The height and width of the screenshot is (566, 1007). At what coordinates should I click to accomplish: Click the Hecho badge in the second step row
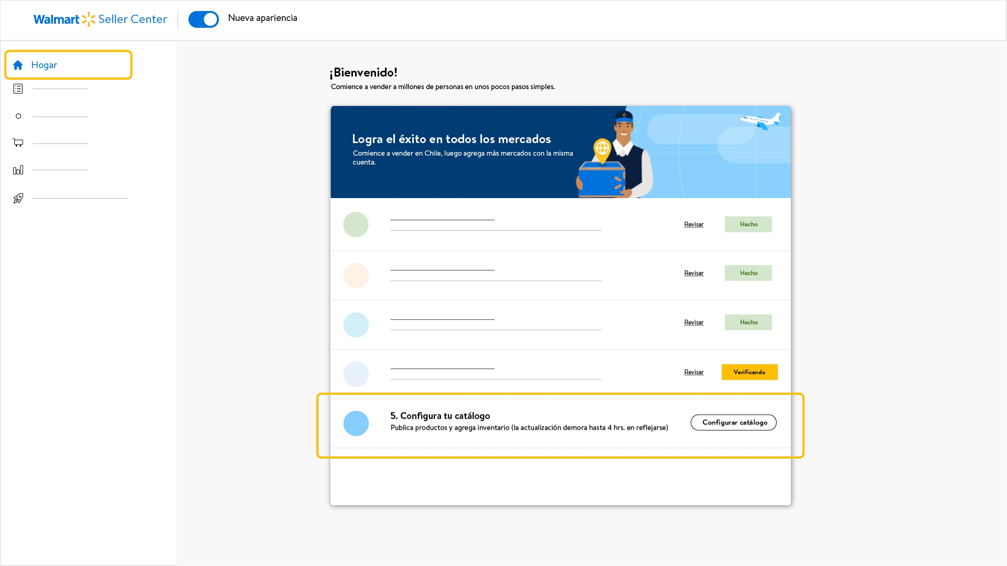coord(748,273)
